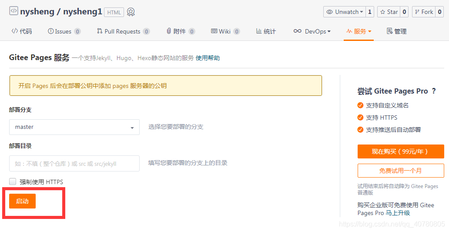Click the 代码 code brackets icon
Viewport: 449px width, 232px height.
(15, 31)
